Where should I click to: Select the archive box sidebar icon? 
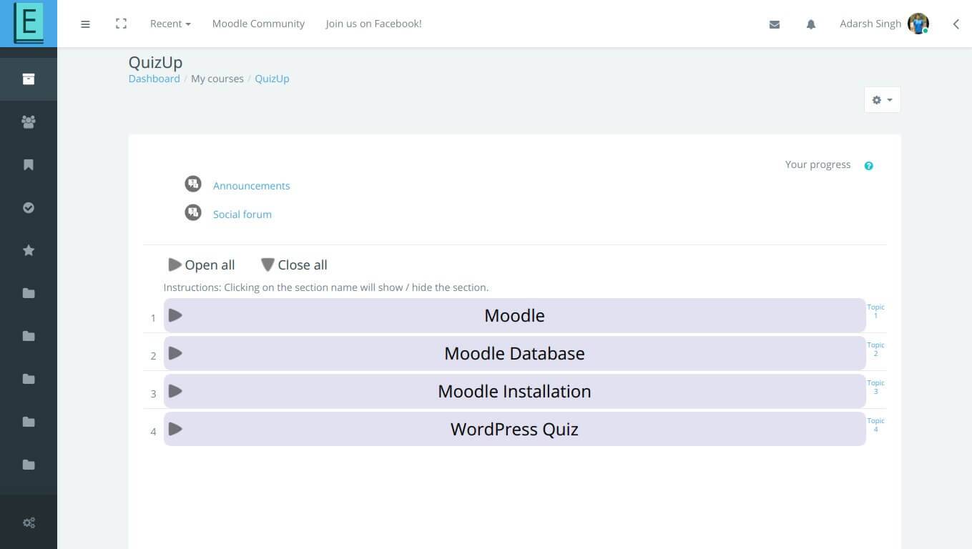tap(29, 79)
